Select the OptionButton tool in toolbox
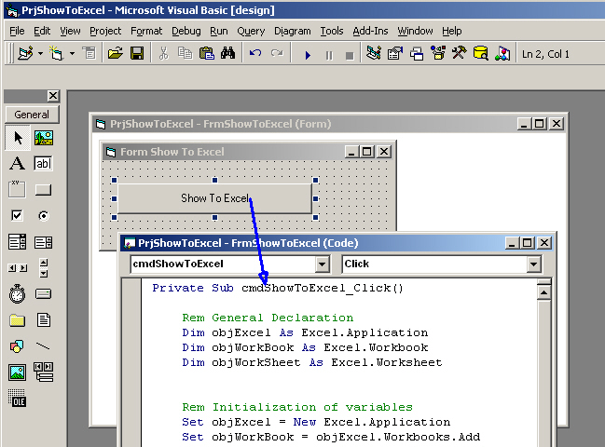This screenshot has height=447, width=605. pyautogui.click(x=44, y=215)
